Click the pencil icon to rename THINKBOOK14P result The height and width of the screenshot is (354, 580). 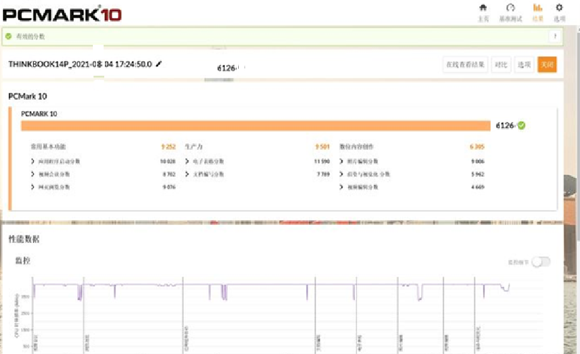coord(159,64)
